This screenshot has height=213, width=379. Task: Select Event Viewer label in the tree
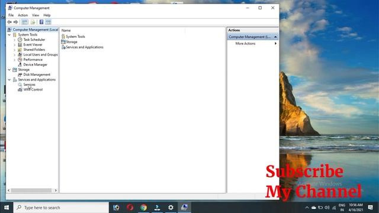pyautogui.click(x=33, y=45)
